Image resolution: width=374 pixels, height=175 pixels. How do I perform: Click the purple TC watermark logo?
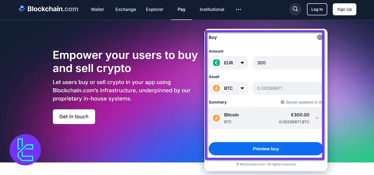pyautogui.click(x=25, y=150)
